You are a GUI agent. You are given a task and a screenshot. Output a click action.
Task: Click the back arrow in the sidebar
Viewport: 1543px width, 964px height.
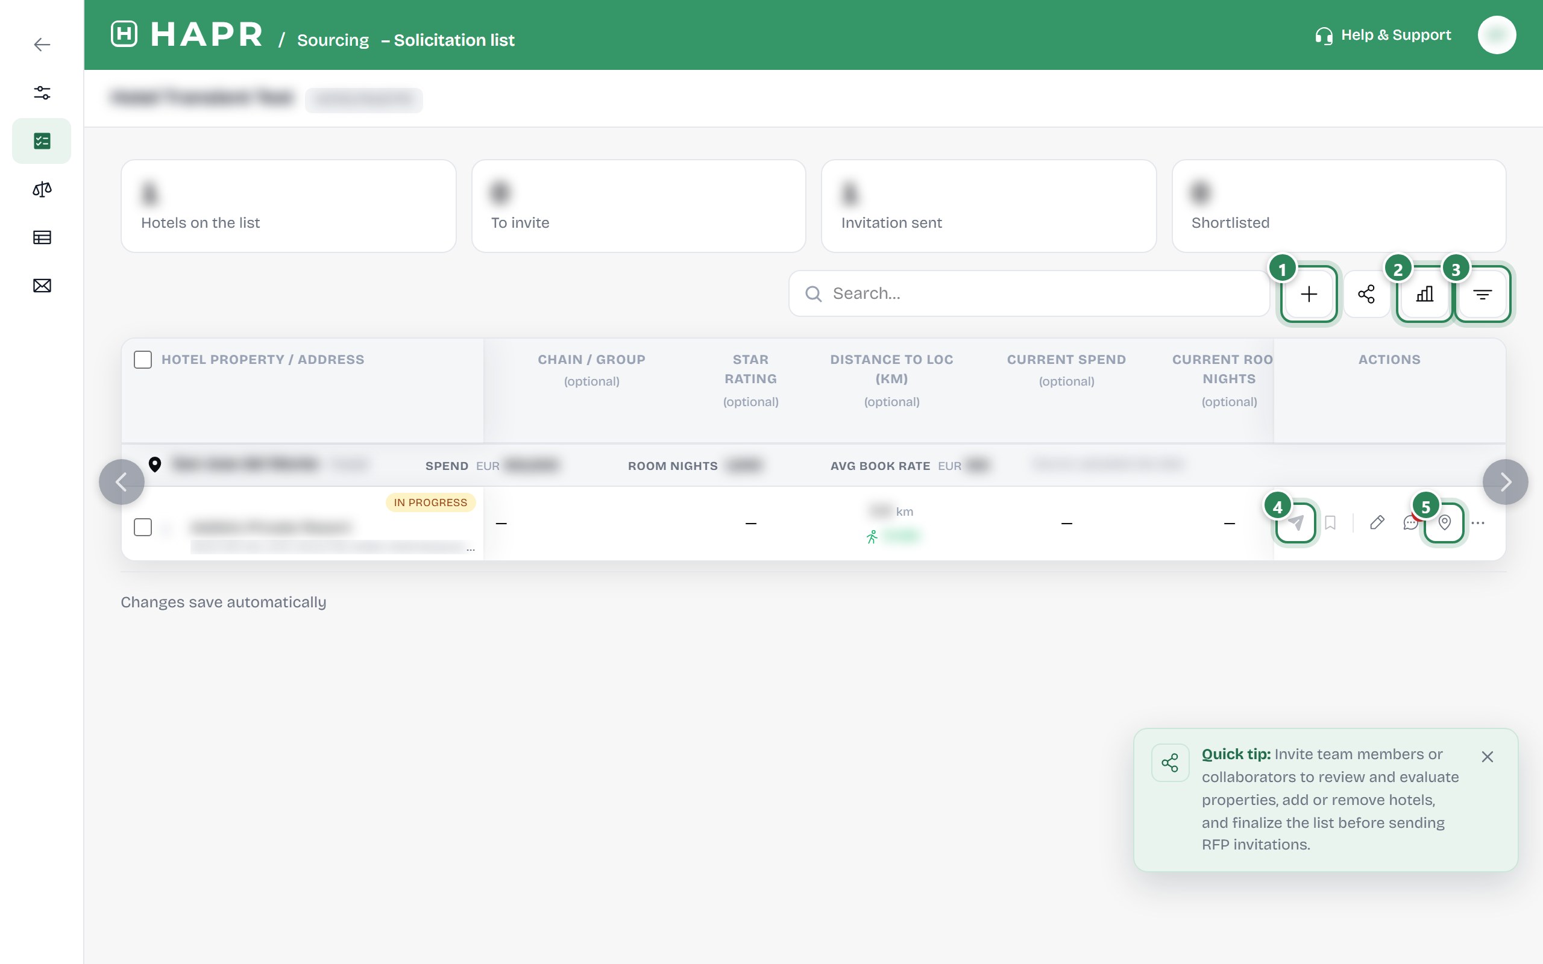(42, 45)
